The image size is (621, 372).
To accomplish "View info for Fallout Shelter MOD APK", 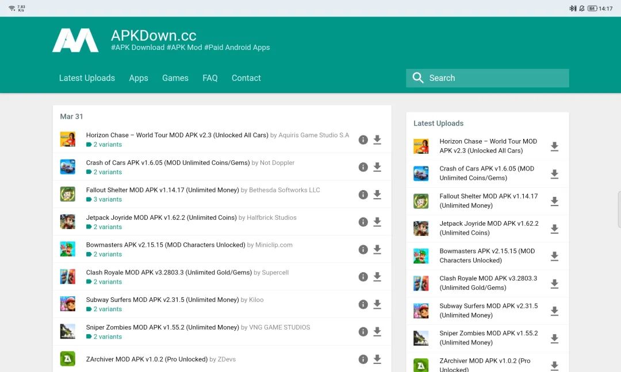I will (363, 195).
